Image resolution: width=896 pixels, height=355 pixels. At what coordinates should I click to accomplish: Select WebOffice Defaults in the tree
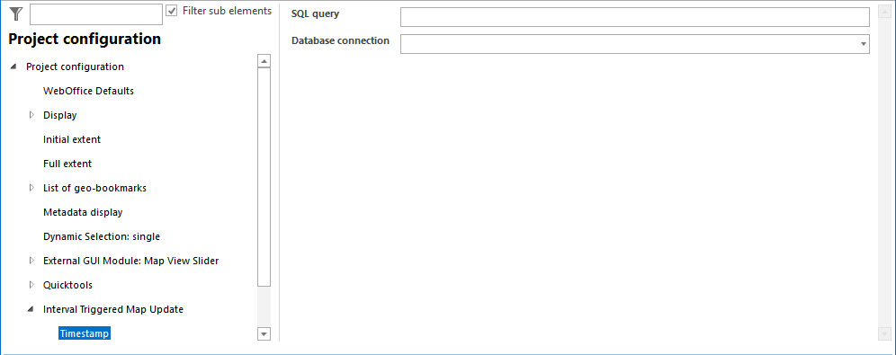88,91
